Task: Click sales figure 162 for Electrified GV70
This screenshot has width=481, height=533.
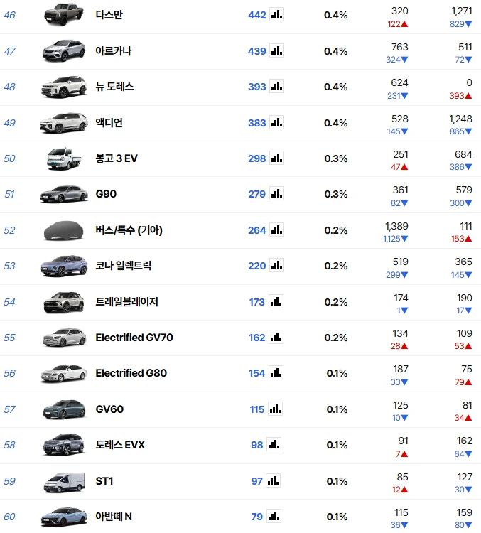Action: pos(257,338)
